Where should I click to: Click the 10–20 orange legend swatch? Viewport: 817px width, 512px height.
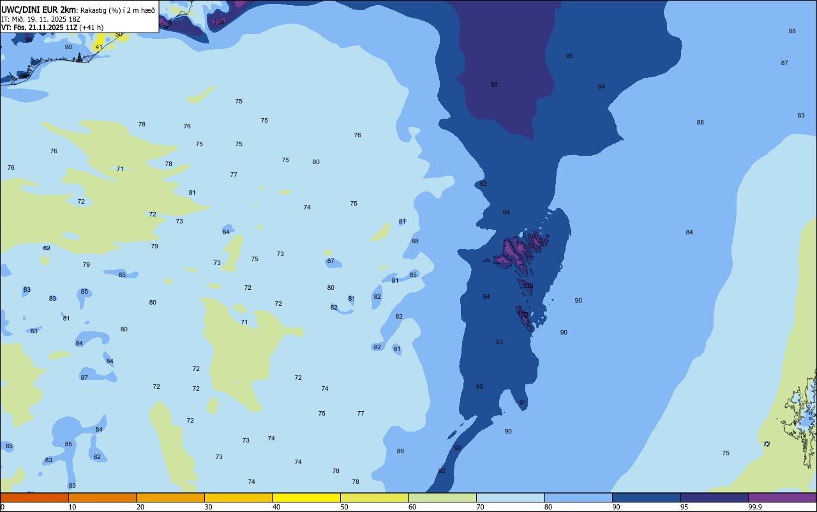click(x=102, y=497)
